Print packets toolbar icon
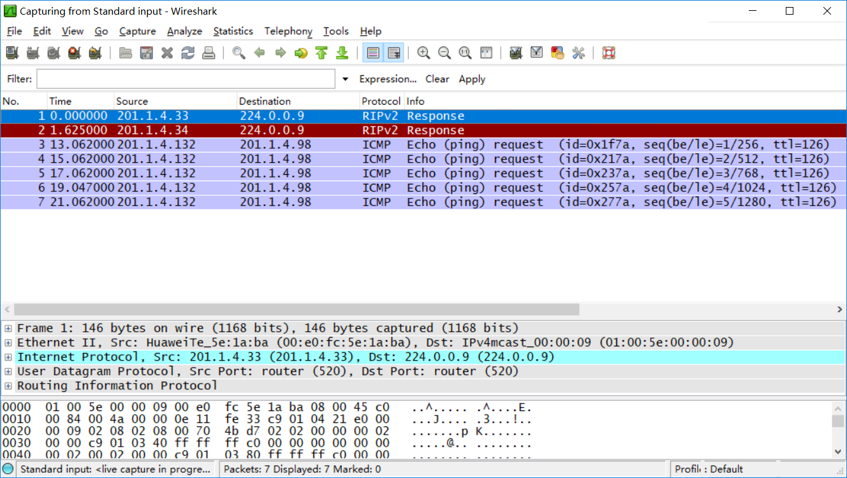The image size is (847, 478). tap(209, 53)
